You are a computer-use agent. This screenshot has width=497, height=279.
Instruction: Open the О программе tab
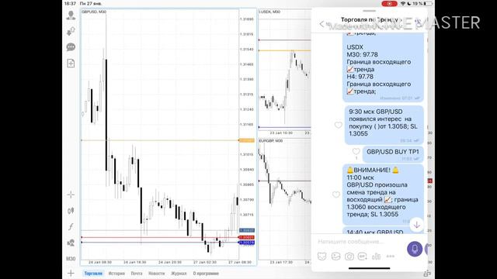tap(206, 274)
